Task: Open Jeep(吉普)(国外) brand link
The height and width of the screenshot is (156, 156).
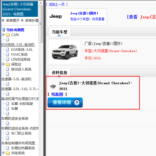Action: point(84,13)
